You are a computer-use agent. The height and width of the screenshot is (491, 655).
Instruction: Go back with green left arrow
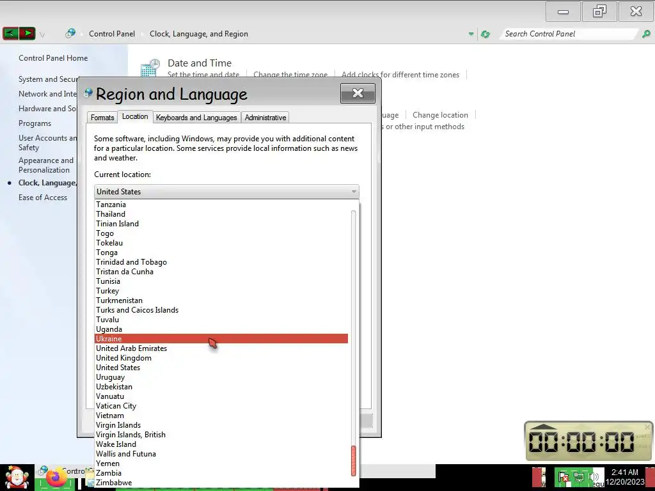pyautogui.click(x=10, y=33)
